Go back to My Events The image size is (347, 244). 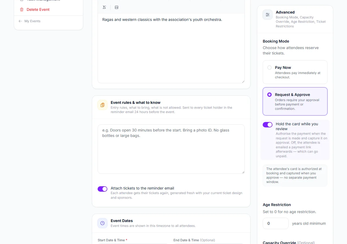click(x=30, y=21)
